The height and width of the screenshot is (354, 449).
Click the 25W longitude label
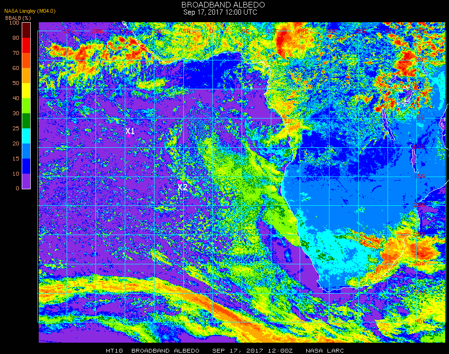click(x=69, y=31)
